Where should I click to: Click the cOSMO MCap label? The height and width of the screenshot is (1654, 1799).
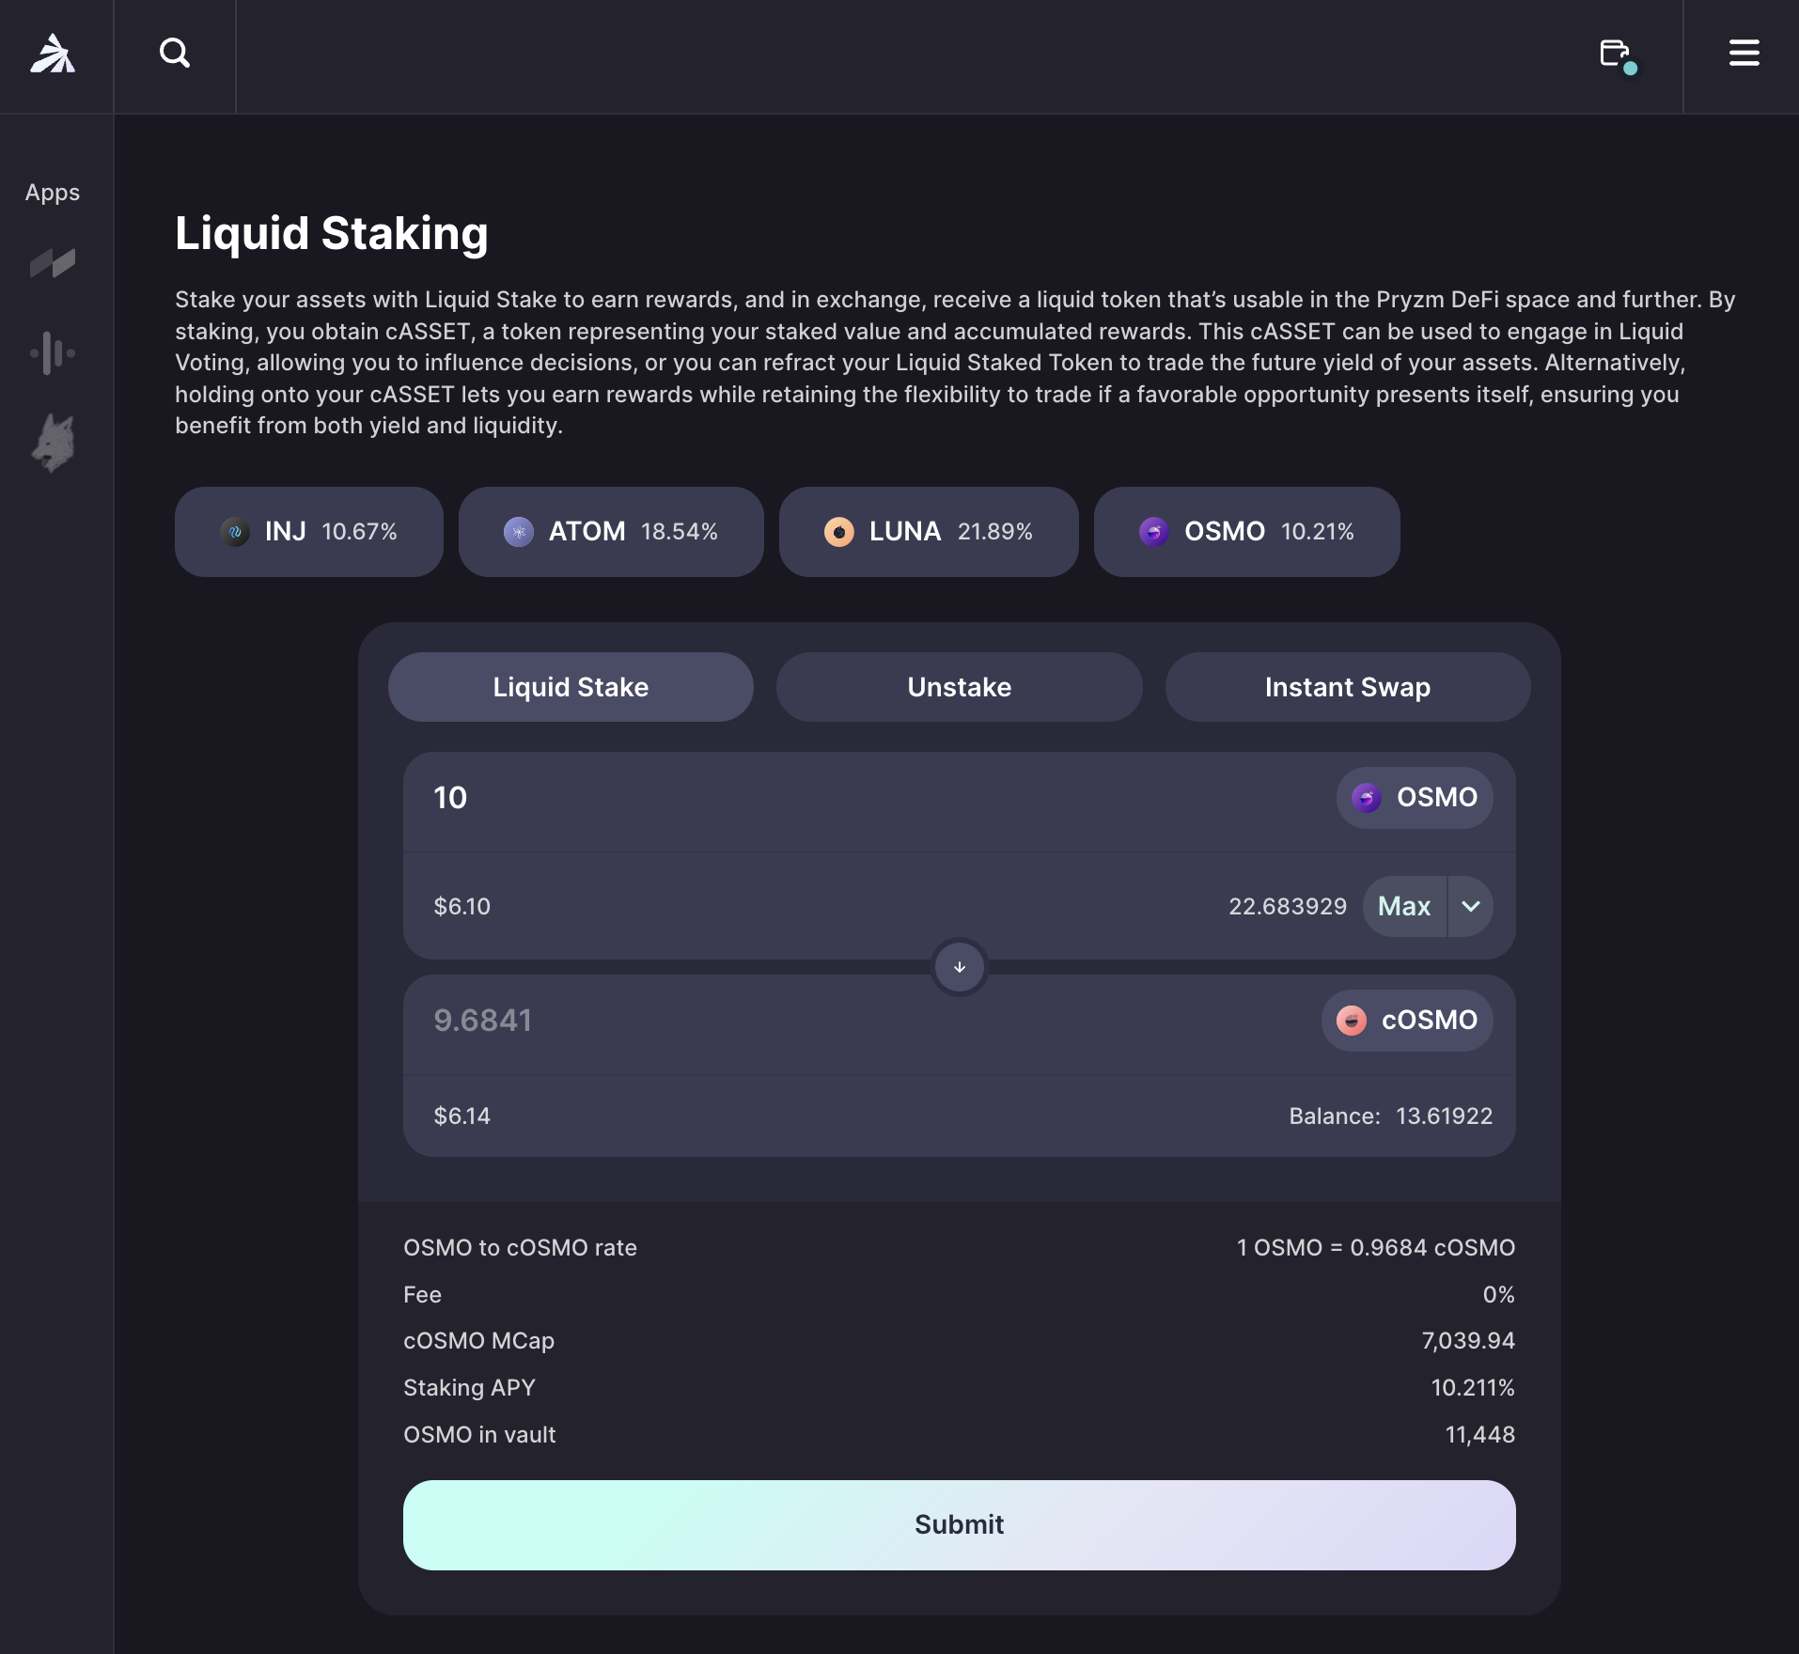[479, 1341]
